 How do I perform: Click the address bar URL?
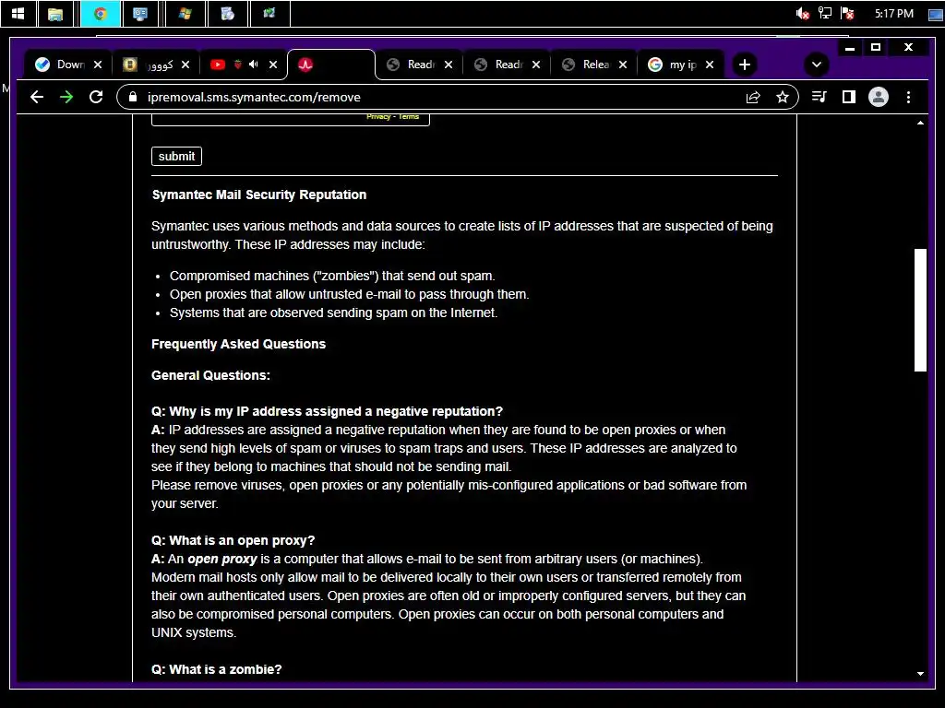point(254,97)
